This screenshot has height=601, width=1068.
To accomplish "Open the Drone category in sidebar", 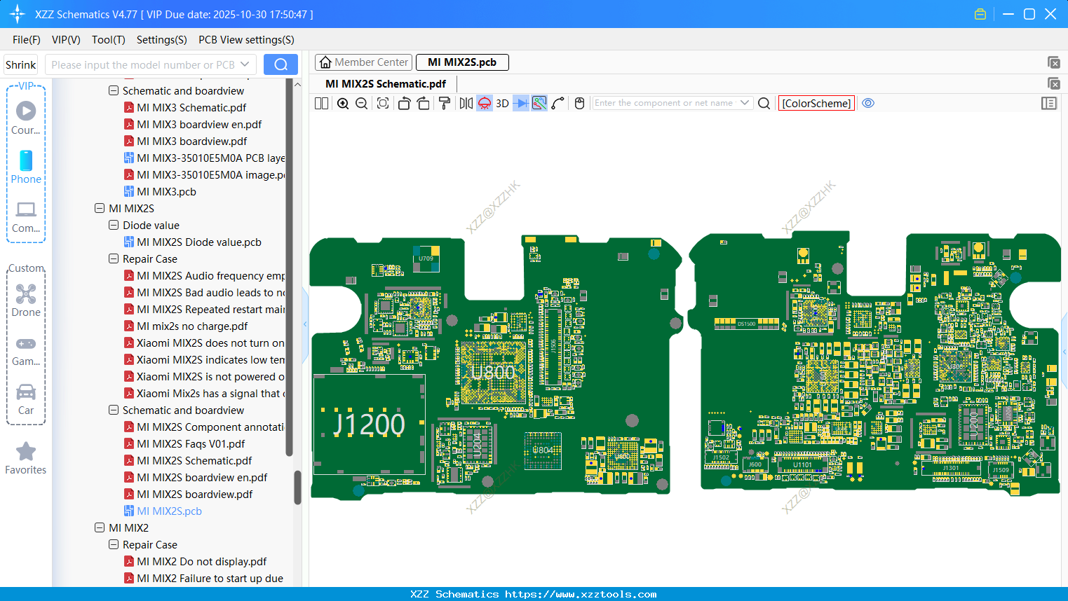I will point(26,300).
